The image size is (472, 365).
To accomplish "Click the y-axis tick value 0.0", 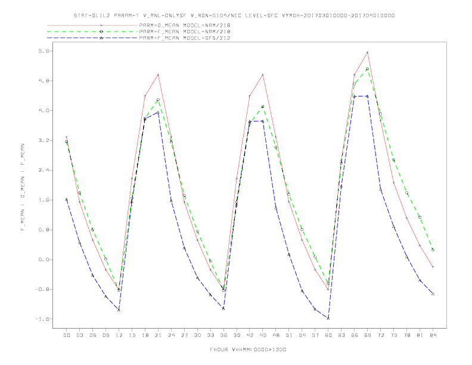I will click(43, 260).
